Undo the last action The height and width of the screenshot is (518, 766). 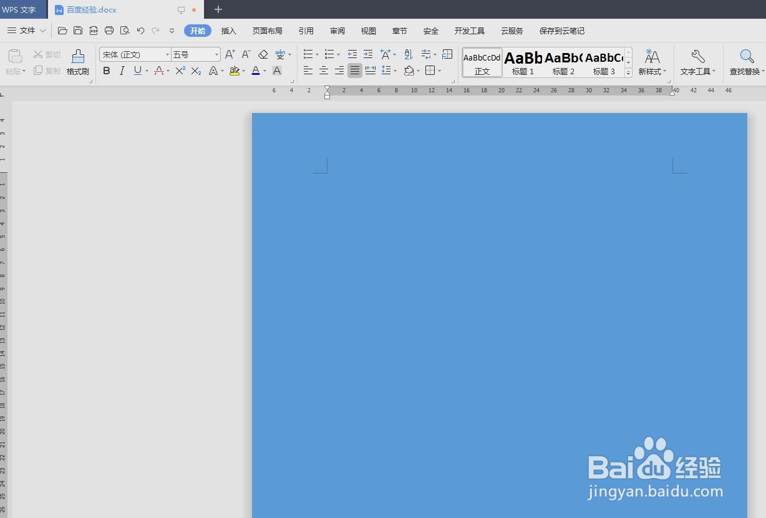click(x=140, y=31)
